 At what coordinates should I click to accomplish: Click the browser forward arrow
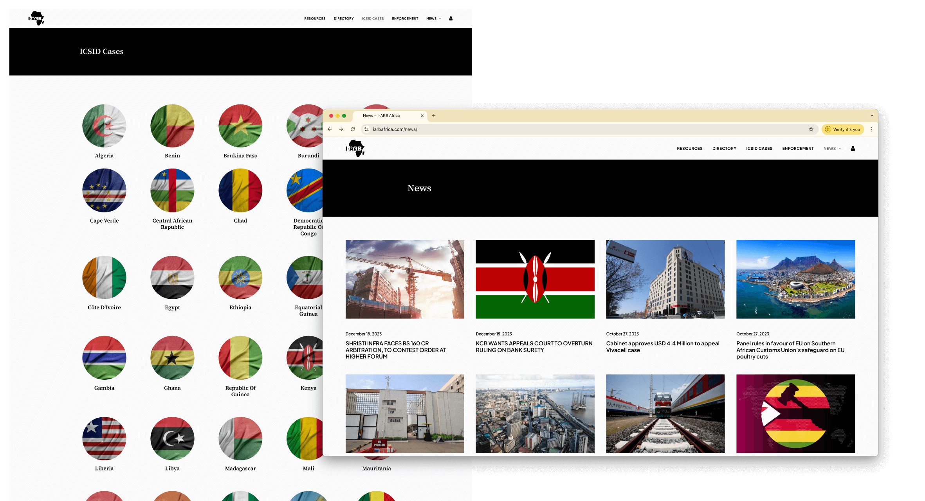click(x=341, y=129)
